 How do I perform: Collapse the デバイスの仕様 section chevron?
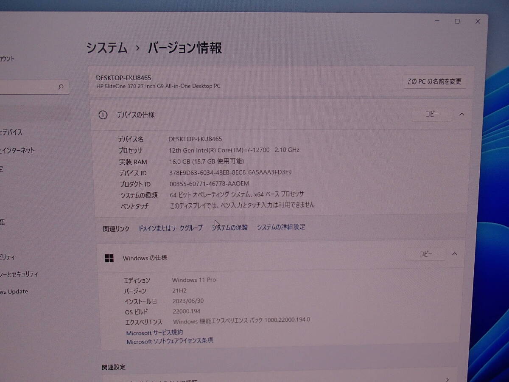tap(462, 114)
